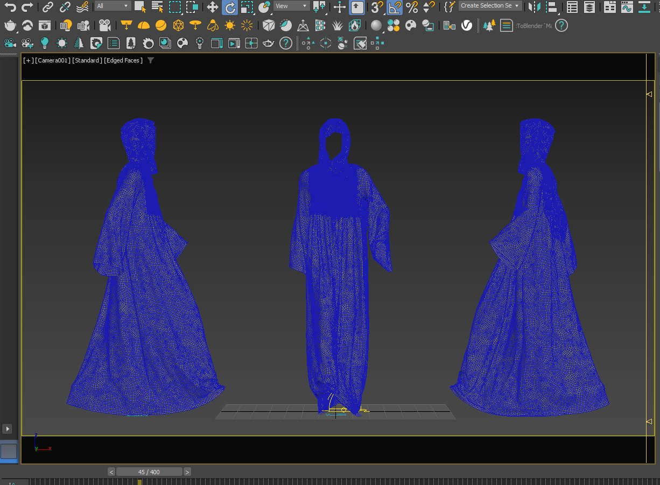Click the Align tool icon
This screenshot has height=485, width=660.
[551, 7]
